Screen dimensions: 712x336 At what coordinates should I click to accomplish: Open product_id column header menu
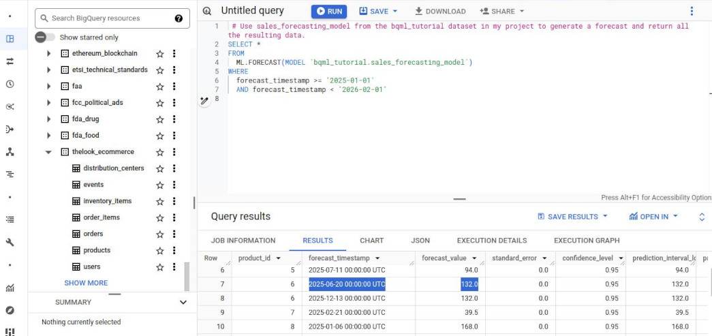pos(279,258)
